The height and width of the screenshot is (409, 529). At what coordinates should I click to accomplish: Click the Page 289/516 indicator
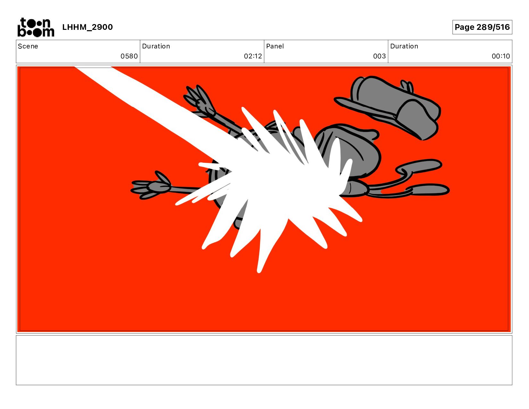tap(482, 27)
